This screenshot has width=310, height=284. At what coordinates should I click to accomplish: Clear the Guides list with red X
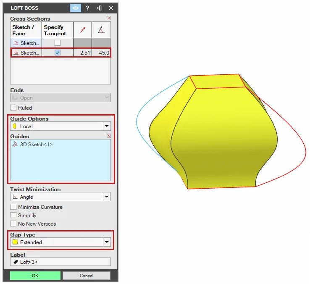click(109, 136)
